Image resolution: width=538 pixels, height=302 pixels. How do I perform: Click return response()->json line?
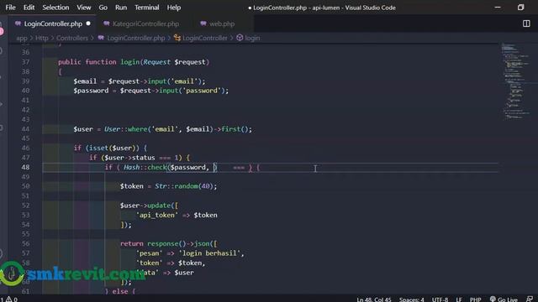pos(168,243)
